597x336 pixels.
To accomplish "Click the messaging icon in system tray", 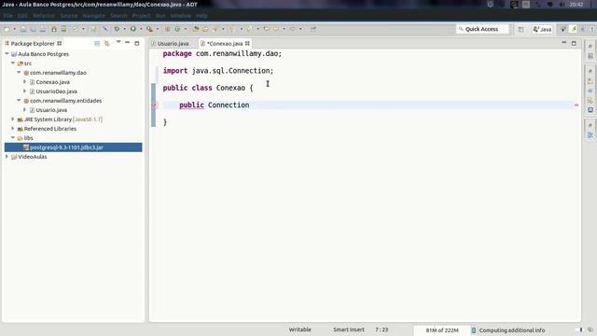I will click(549, 5).
